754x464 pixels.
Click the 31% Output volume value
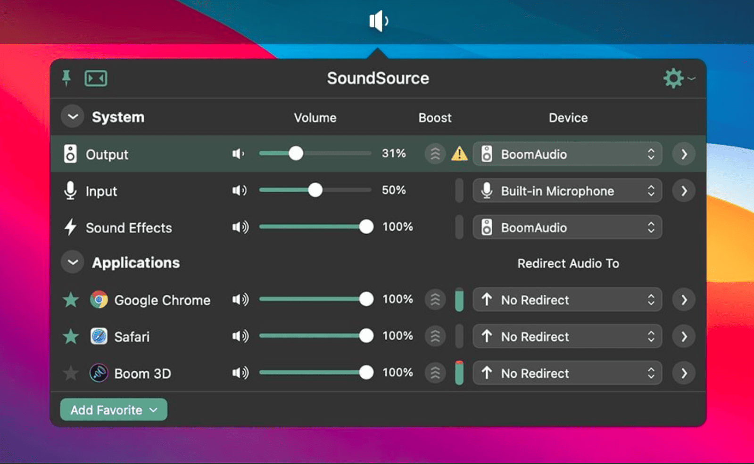coord(394,153)
